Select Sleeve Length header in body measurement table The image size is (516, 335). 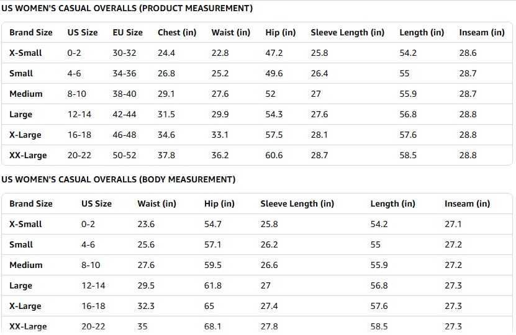297,203
